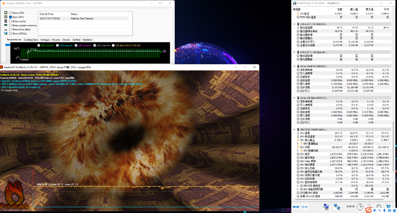Enable the Stress CPU checkbox
The width and height of the screenshot is (397, 213).
(11, 13)
